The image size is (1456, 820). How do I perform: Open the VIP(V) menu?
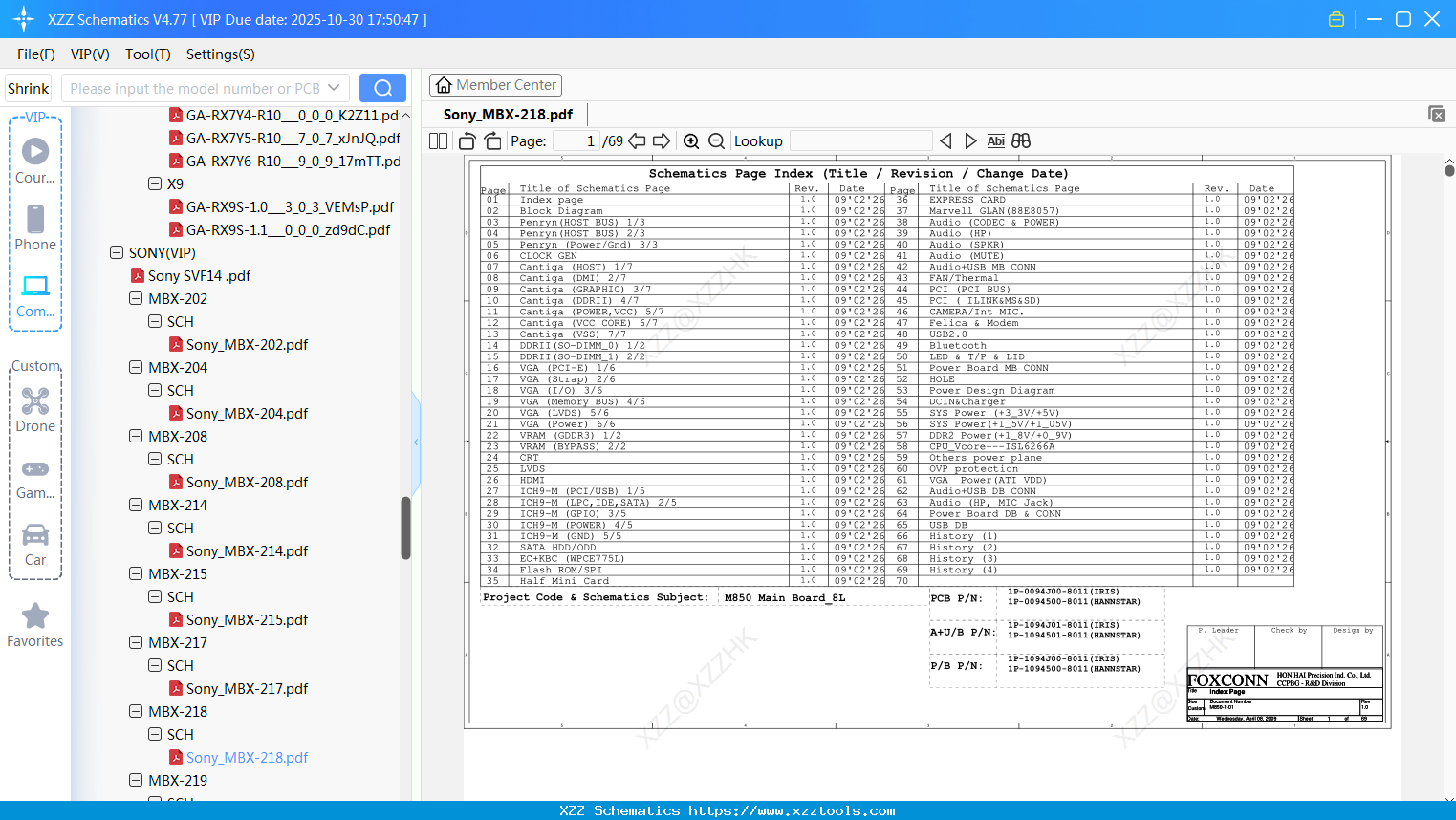click(x=90, y=54)
